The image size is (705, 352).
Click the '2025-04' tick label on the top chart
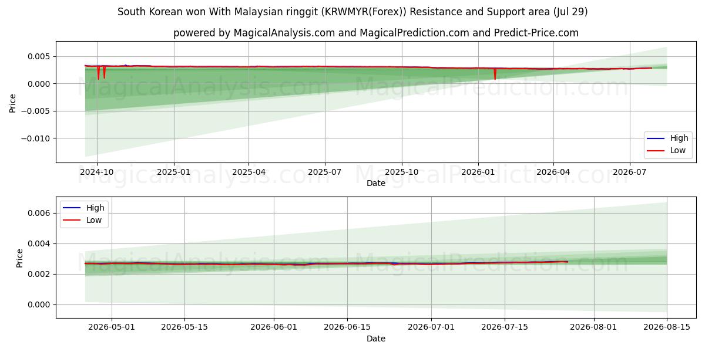click(249, 172)
